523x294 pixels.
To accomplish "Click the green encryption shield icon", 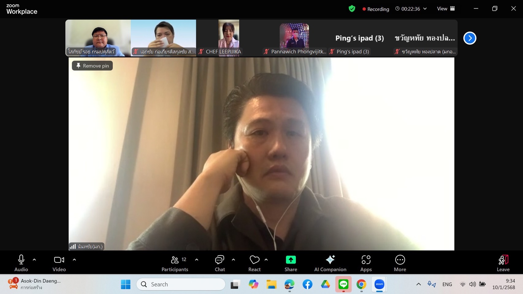I will pos(352,9).
